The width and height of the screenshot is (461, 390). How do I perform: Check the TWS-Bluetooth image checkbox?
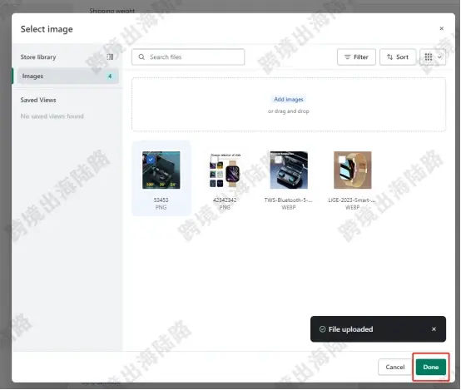coord(278,160)
